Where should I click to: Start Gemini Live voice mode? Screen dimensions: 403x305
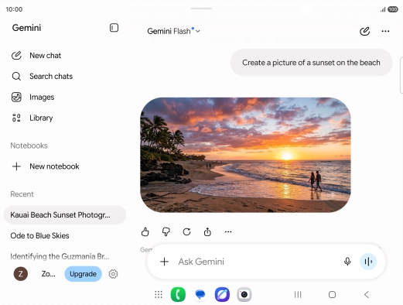(368, 262)
